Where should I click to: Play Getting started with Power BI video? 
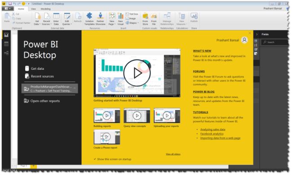click(137, 73)
